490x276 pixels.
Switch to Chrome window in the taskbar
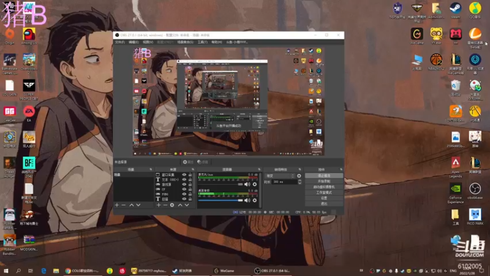[82, 270]
